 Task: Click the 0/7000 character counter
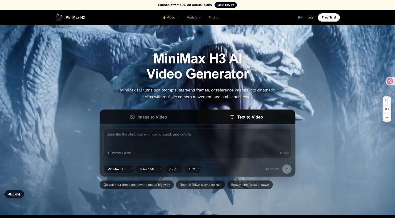(284, 153)
